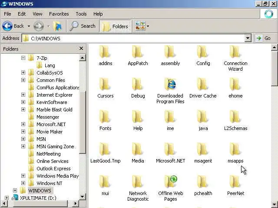Screen dimensions: 278x208
Task: Open the View menu
Action: [x=37, y=14]
